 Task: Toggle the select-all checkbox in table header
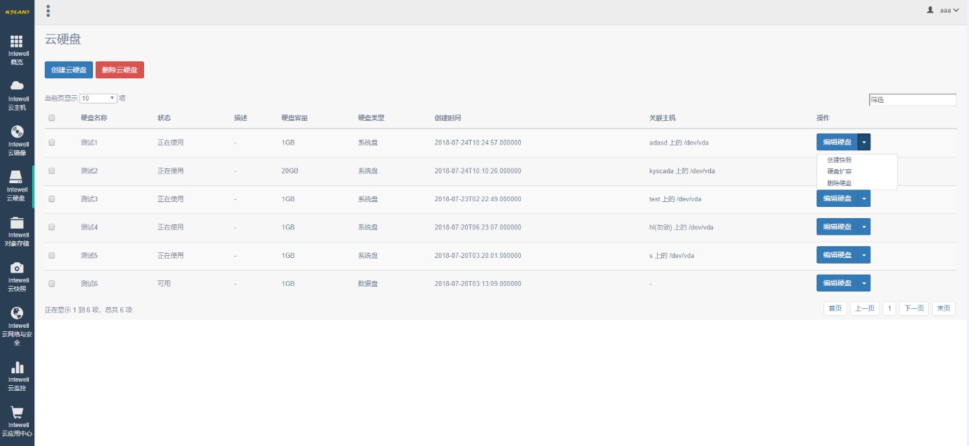(52, 118)
